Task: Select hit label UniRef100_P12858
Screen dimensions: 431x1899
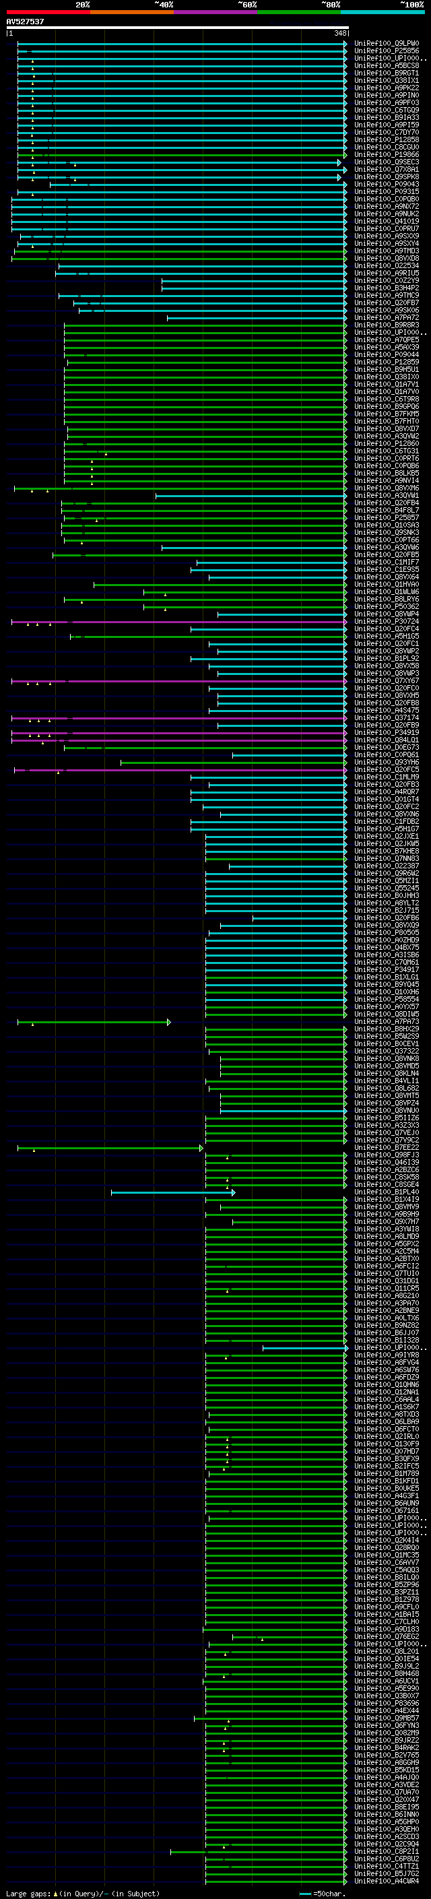Action: (387, 140)
